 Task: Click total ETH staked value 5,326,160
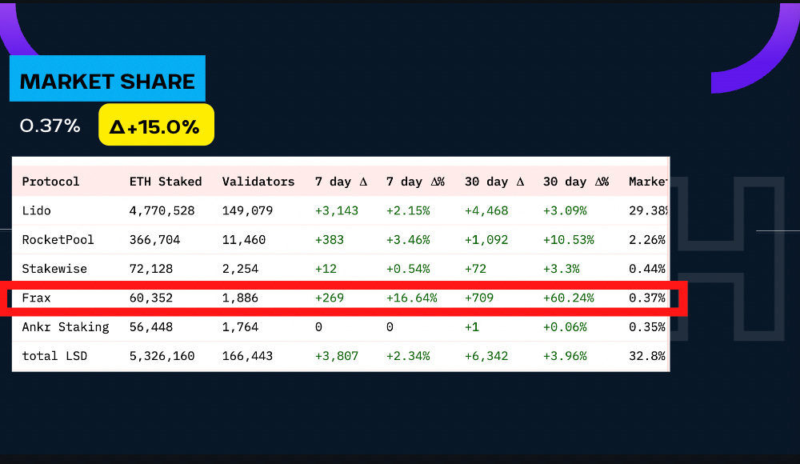tap(162, 356)
